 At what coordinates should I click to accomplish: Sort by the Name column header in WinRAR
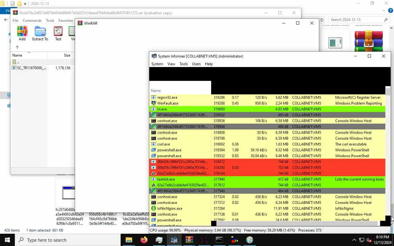tap(29, 55)
